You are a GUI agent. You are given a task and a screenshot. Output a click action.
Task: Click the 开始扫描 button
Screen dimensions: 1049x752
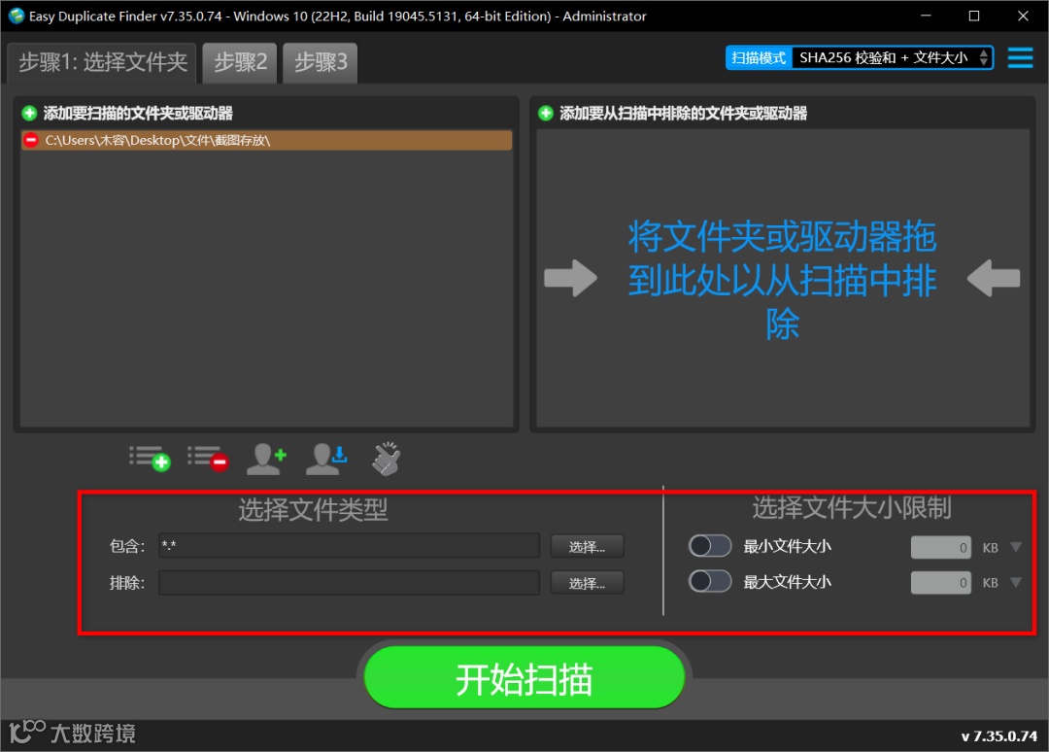(x=524, y=677)
